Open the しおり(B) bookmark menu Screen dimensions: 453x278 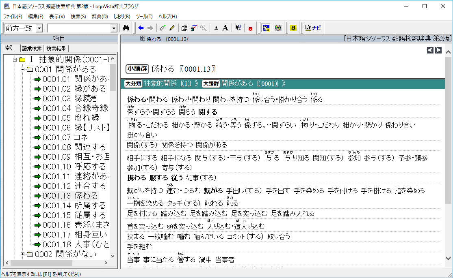[x=121, y=17]
